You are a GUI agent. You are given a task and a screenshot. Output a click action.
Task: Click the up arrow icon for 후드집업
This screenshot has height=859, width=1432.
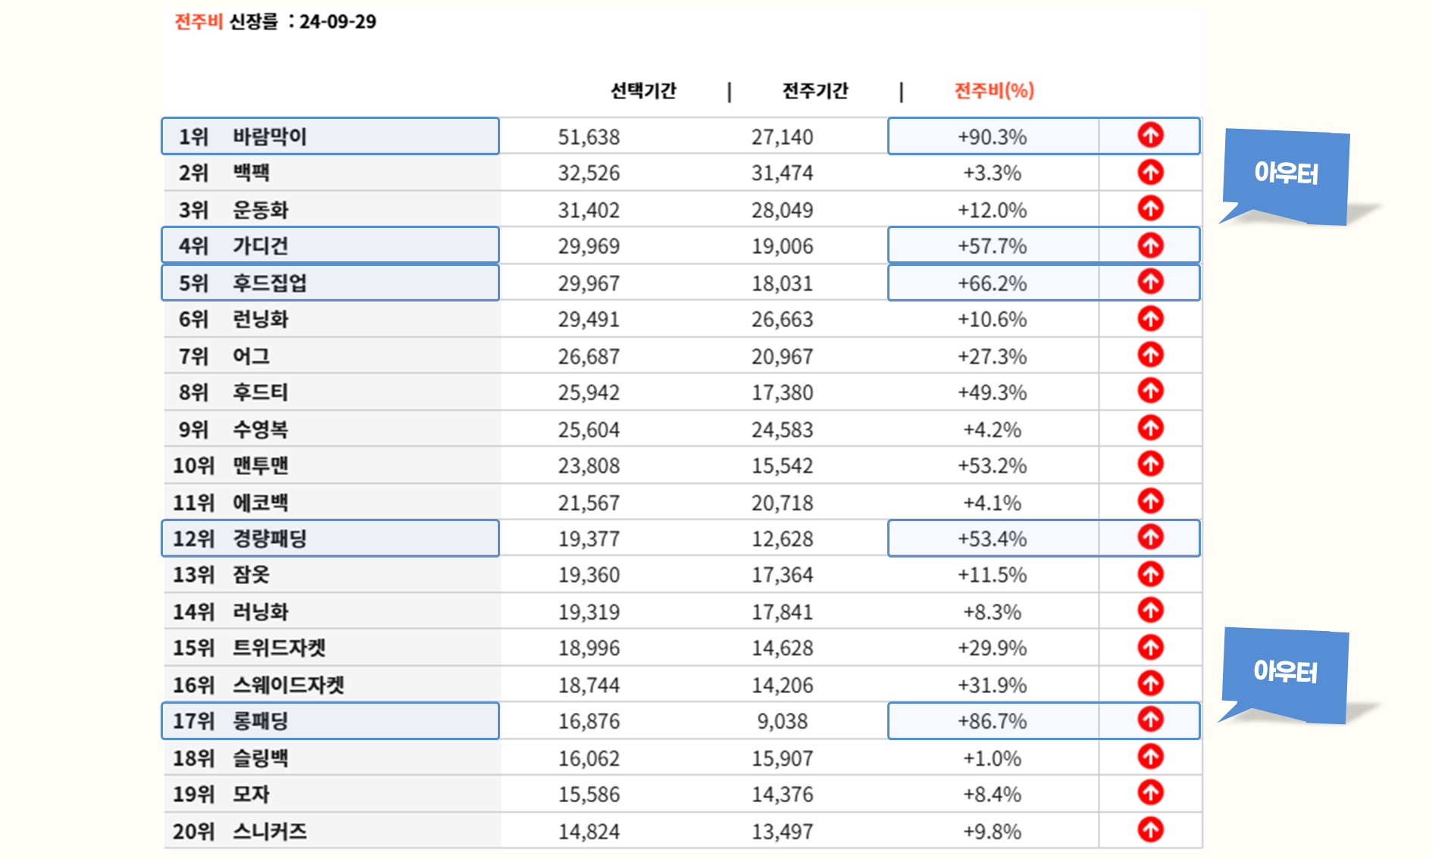click(x=1150, y=282)
